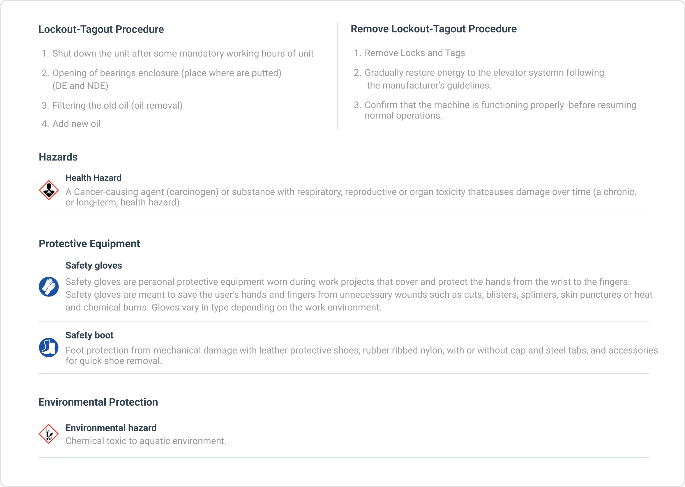Click the Safety boot title text
This screenshot has height=487, width=685.
[89, 335]
